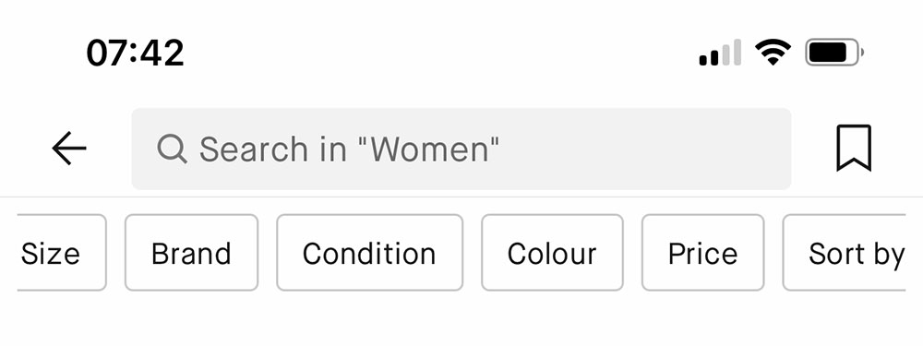Expand the Condition filter
The image size is (923, 346).
[370, 253]
